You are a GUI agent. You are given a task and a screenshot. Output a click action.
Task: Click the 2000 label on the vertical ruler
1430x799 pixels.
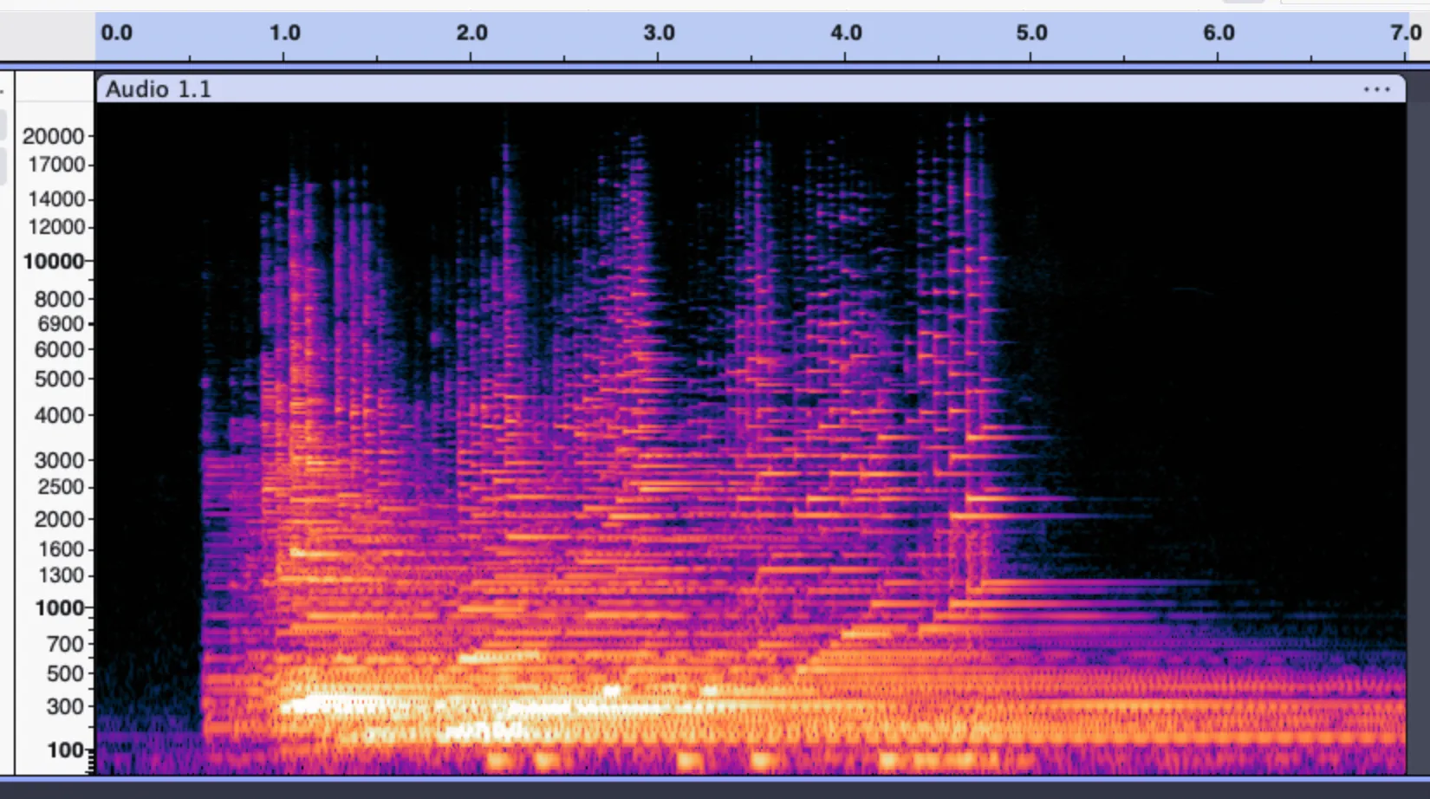tap(60, 519)
